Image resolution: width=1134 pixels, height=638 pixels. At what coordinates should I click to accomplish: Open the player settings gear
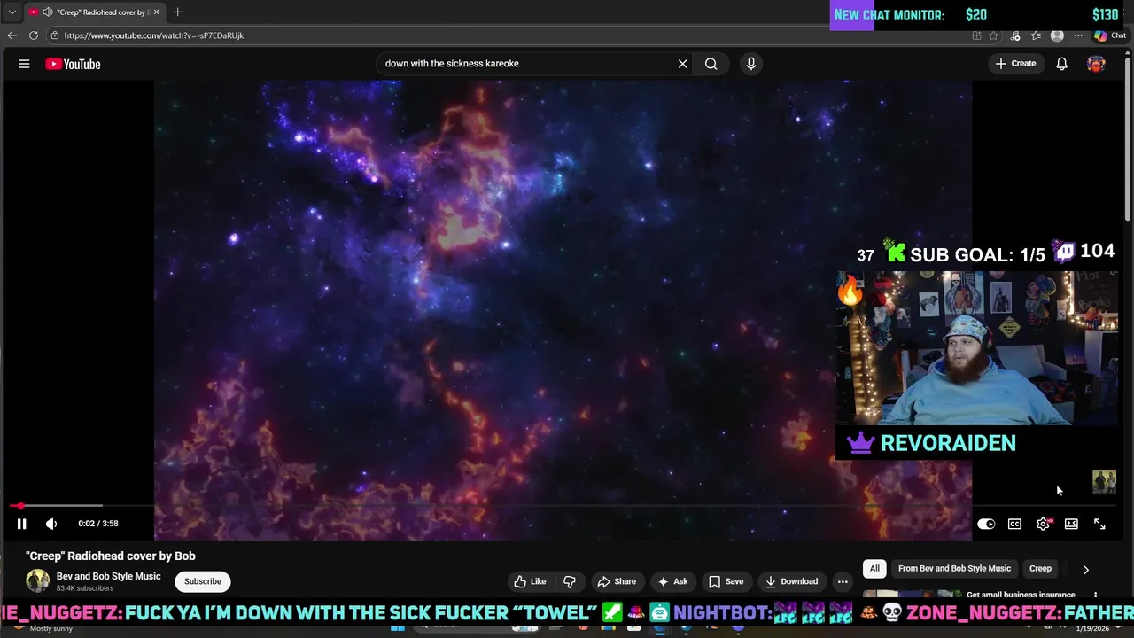click(x=1043, y=524)
